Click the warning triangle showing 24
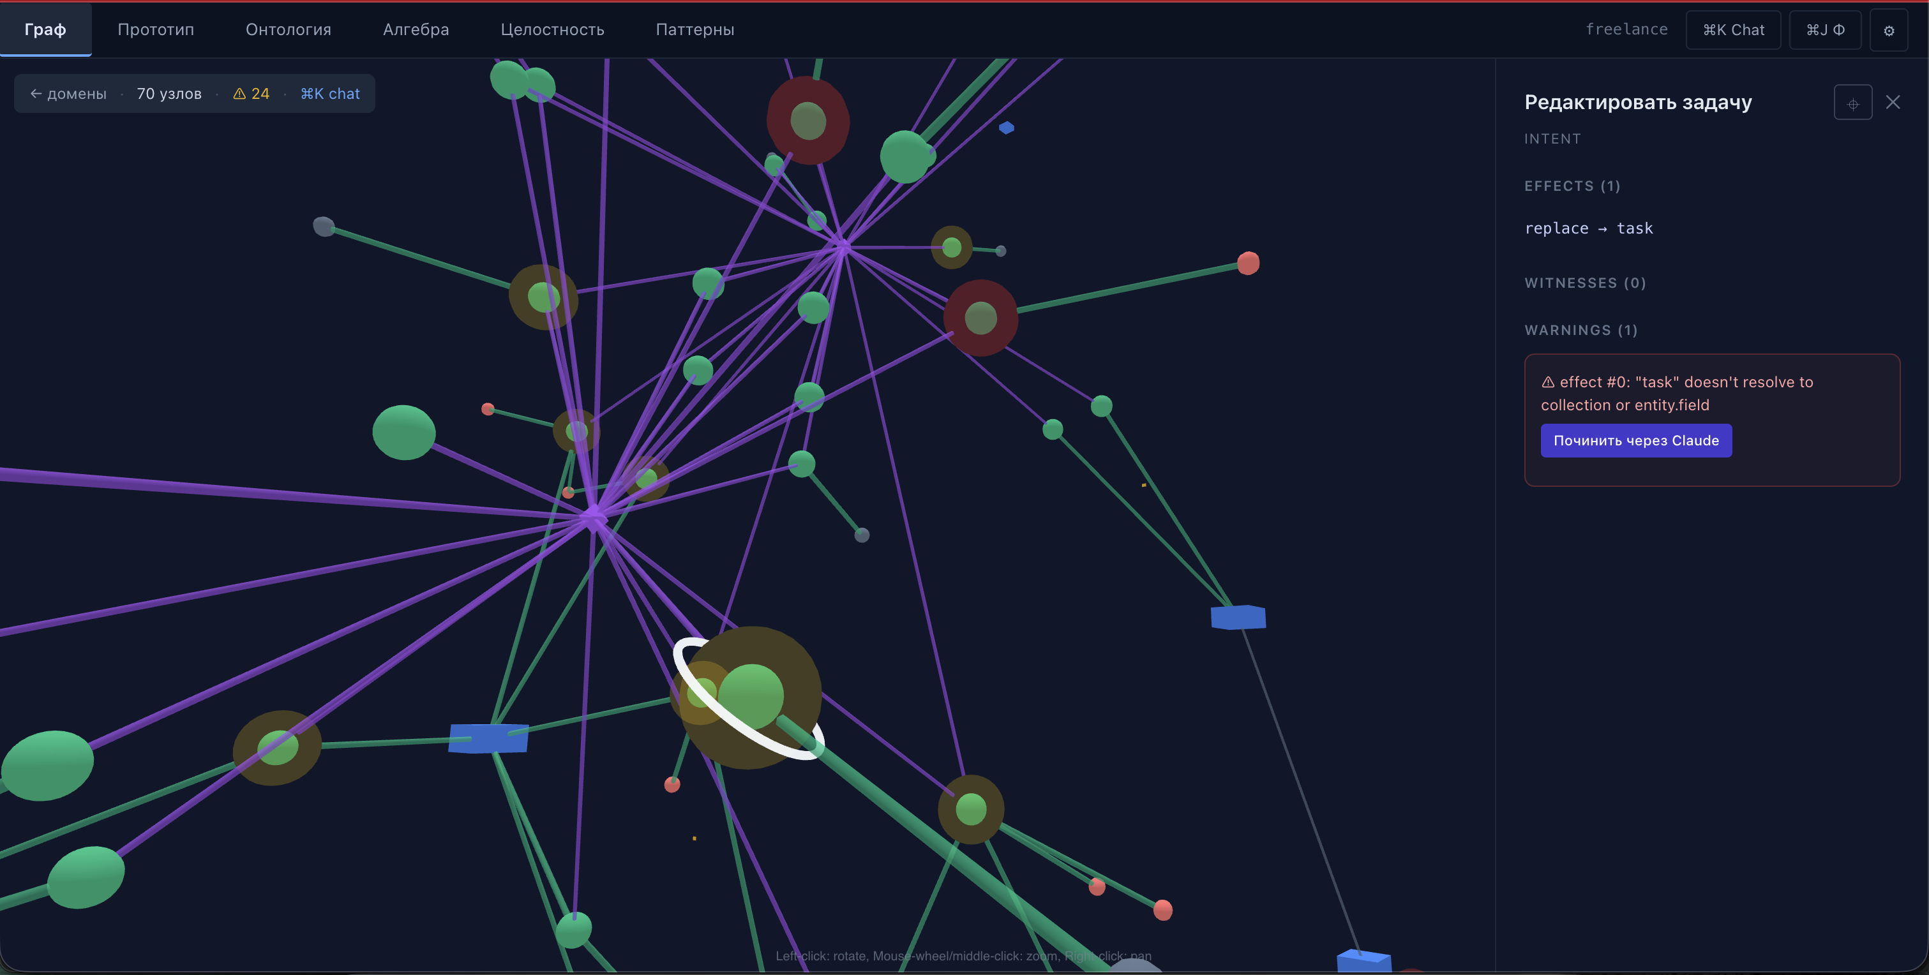1929x975 pixels. click(250, 94)
